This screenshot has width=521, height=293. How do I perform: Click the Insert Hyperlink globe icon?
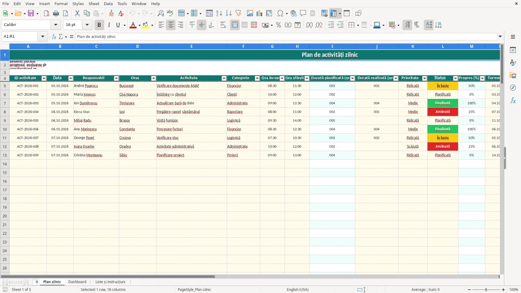[x=293, y=13]
